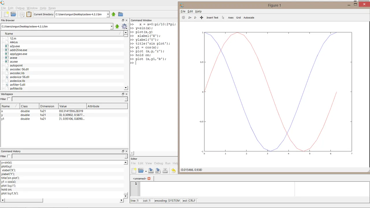This screenshot has width=370, height=208.
Task: Open the Editor's Run menu
Action: (168, 163)
